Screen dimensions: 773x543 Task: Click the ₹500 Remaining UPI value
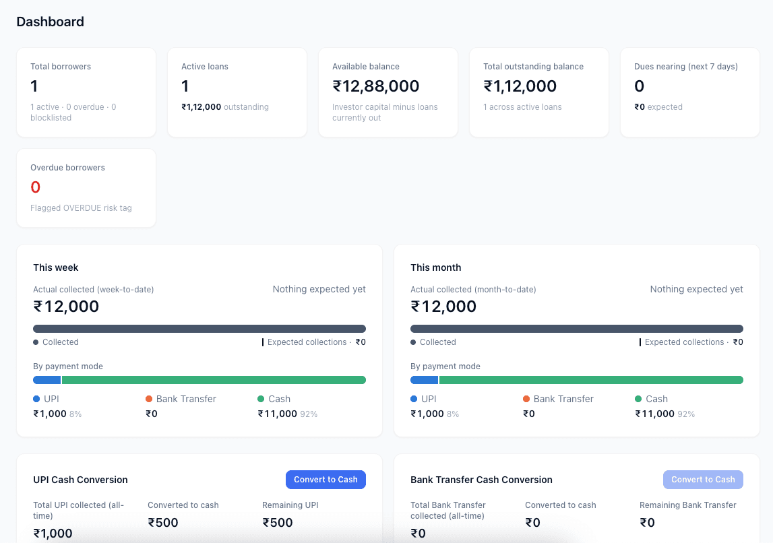tap(277, 523)
